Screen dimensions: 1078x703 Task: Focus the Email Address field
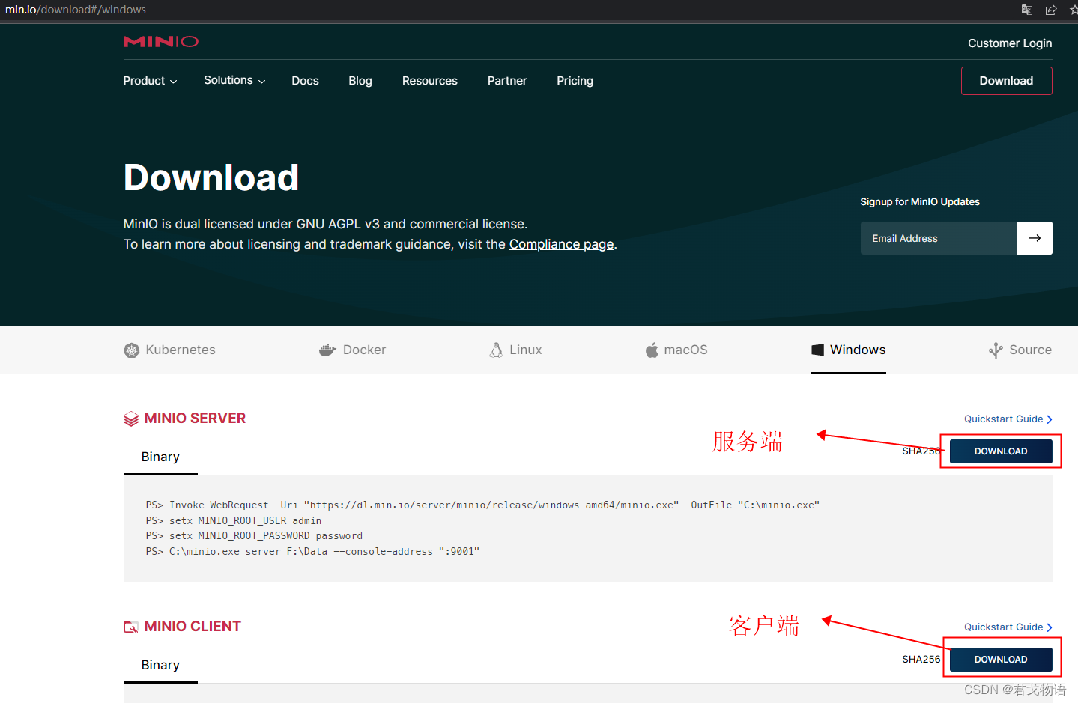(x=939, y=238)
